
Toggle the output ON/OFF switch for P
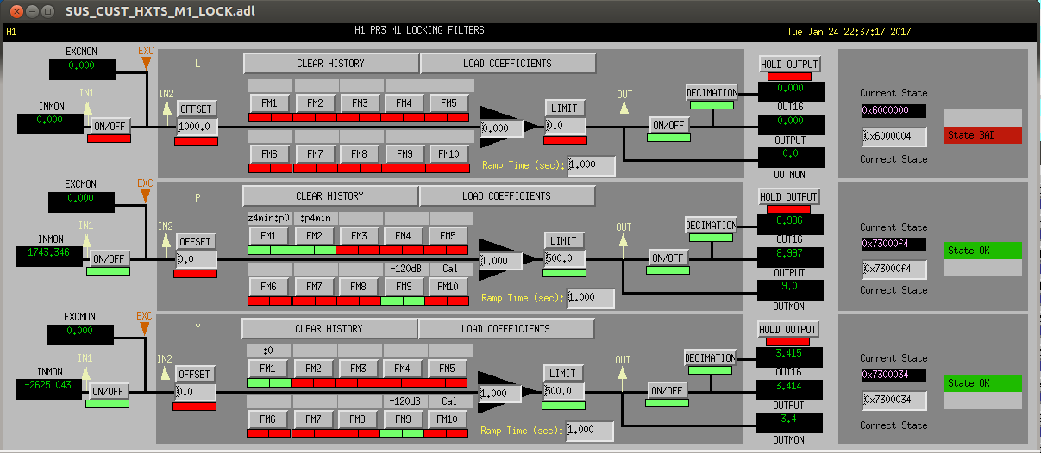pos(668,258)
